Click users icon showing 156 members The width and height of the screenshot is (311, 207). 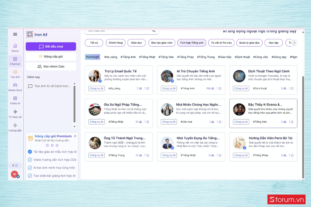213,88
